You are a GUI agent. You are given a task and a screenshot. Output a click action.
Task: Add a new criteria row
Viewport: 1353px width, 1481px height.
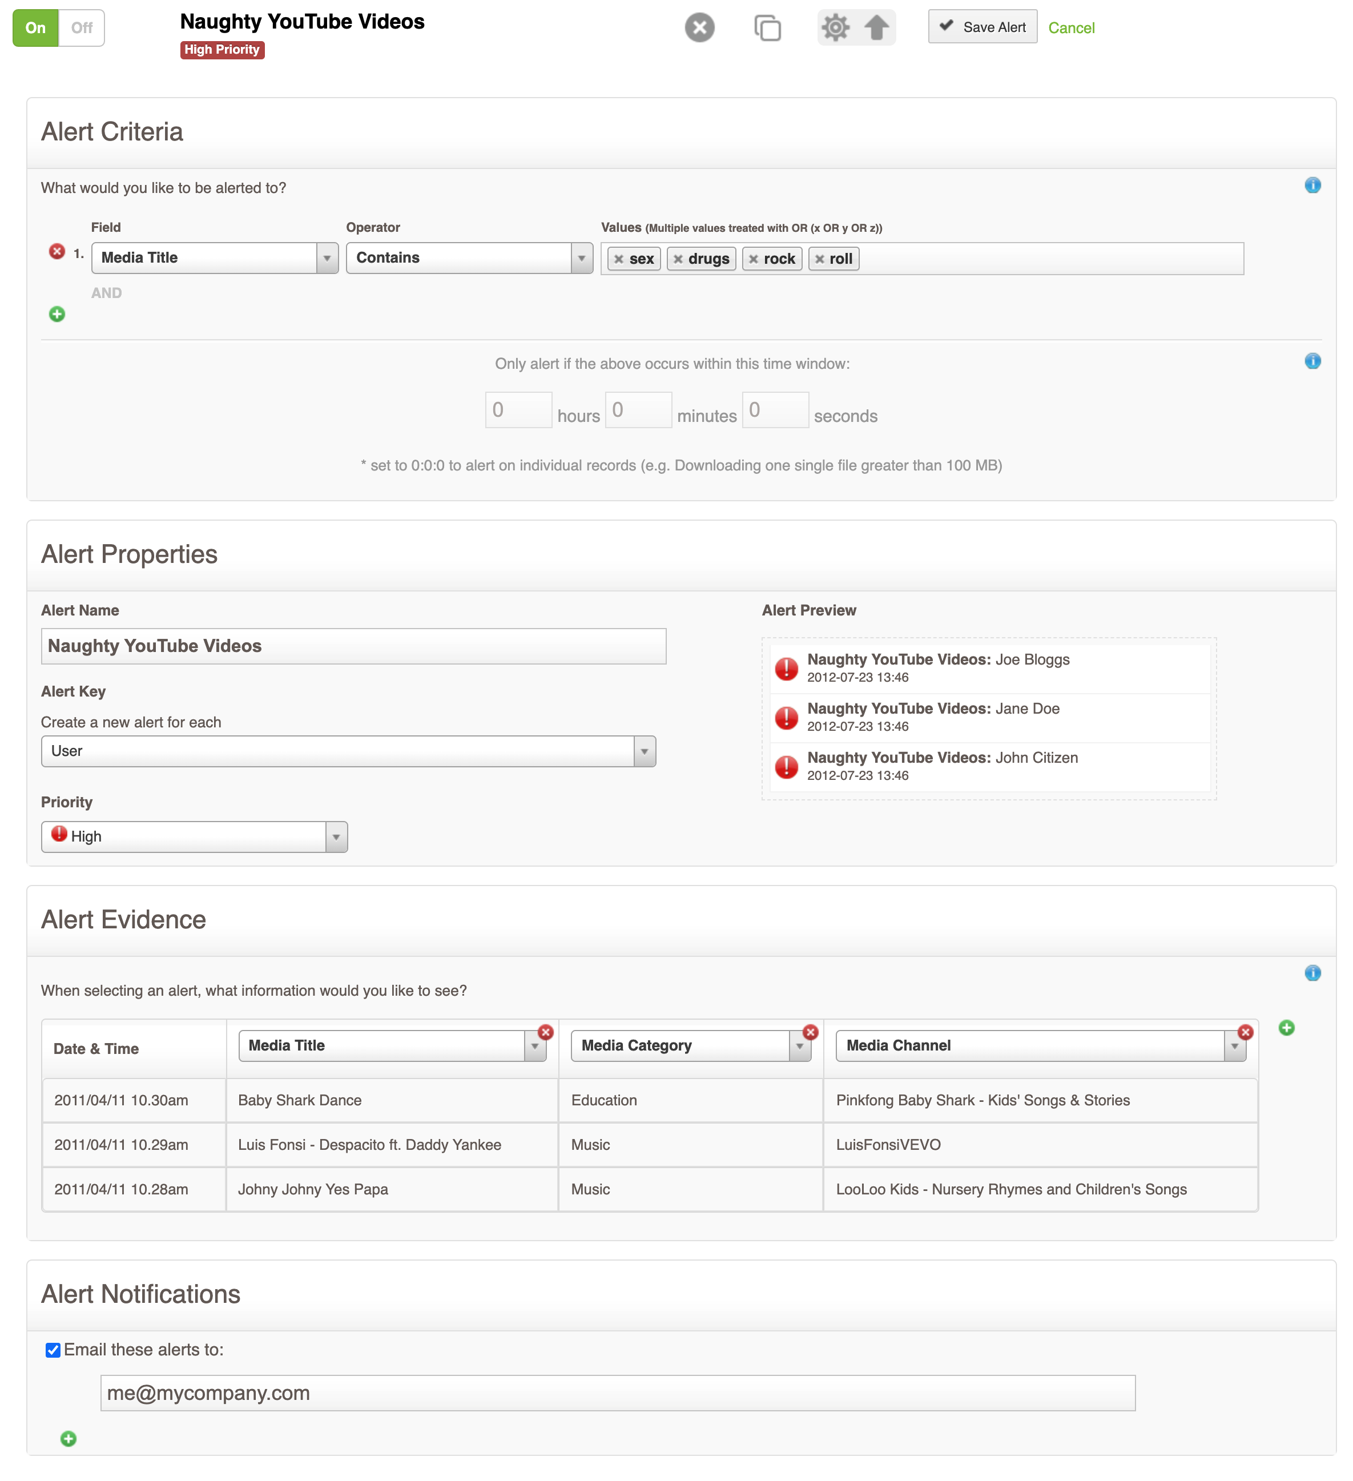[57, 315]
